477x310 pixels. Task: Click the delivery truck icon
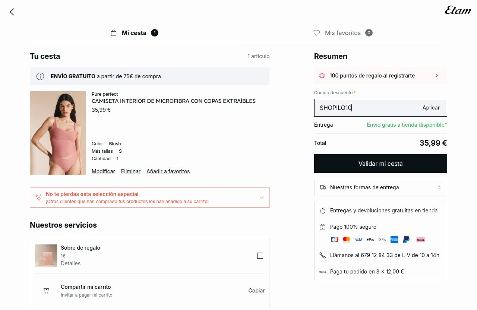pos(323,187)
